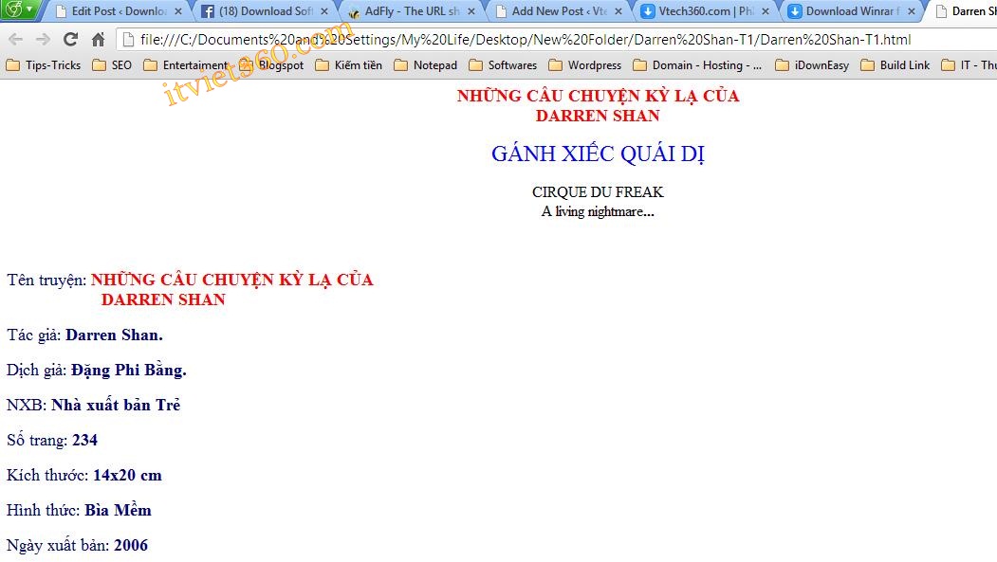Click the red title GÁNH XIẾC QUÁI DỊ

(598, 154)
